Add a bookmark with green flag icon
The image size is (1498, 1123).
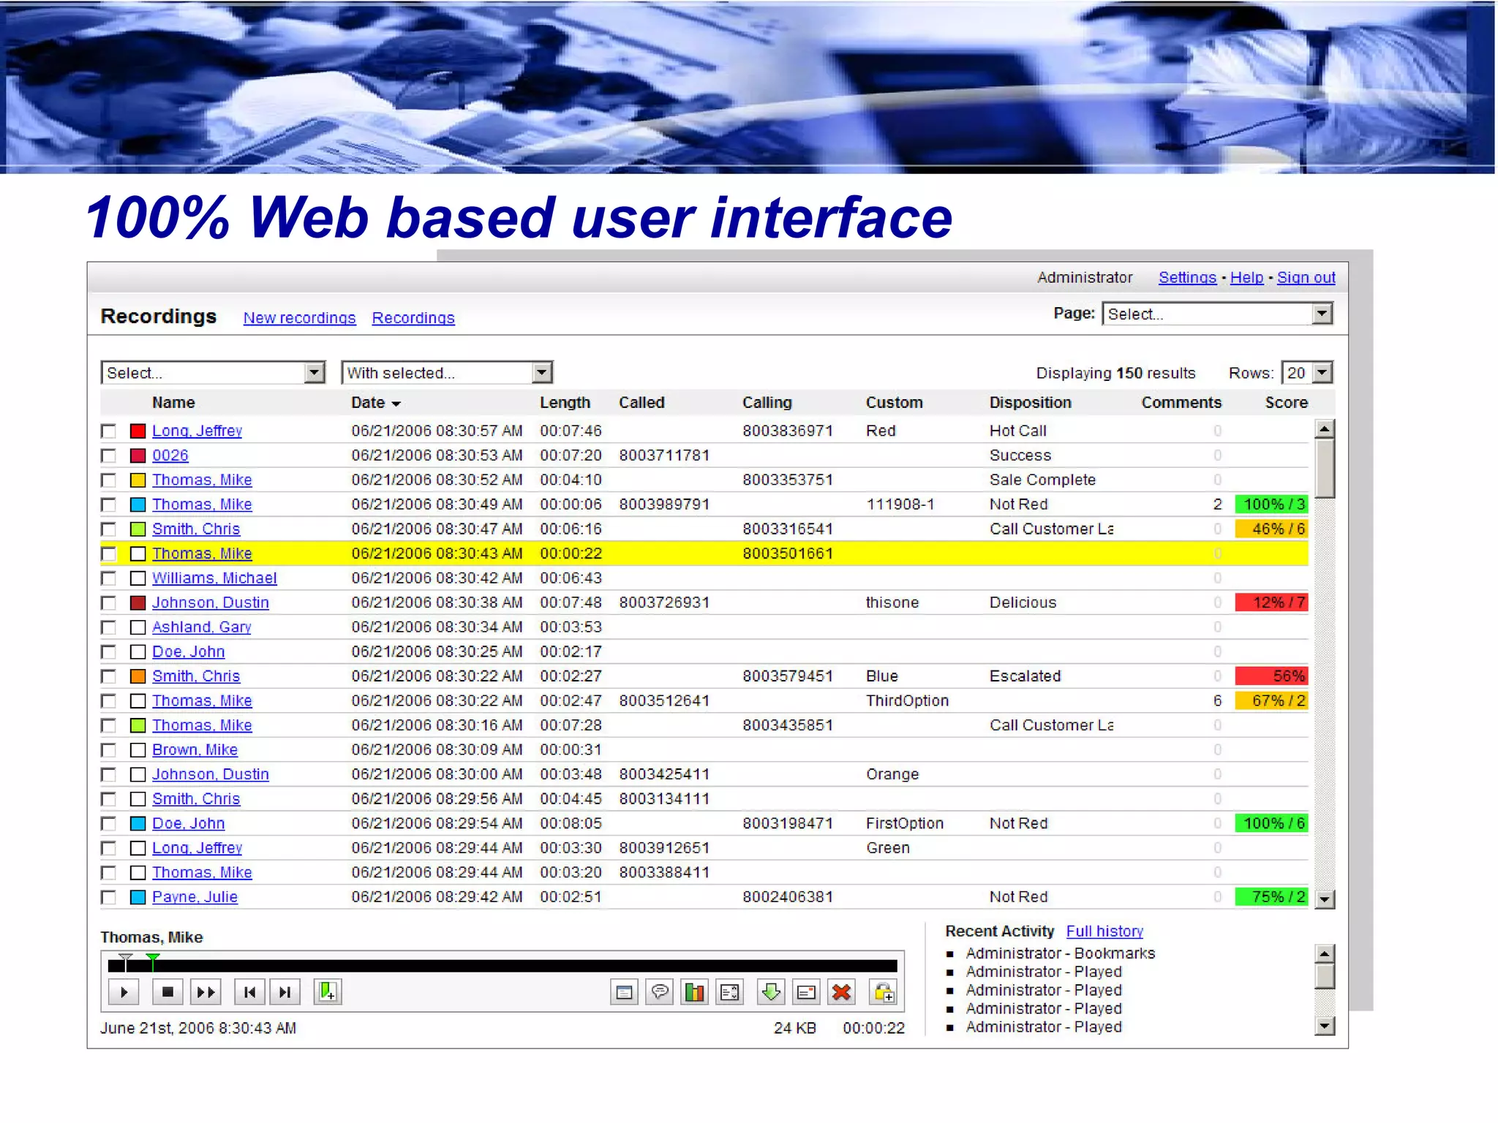coord(328,992)
